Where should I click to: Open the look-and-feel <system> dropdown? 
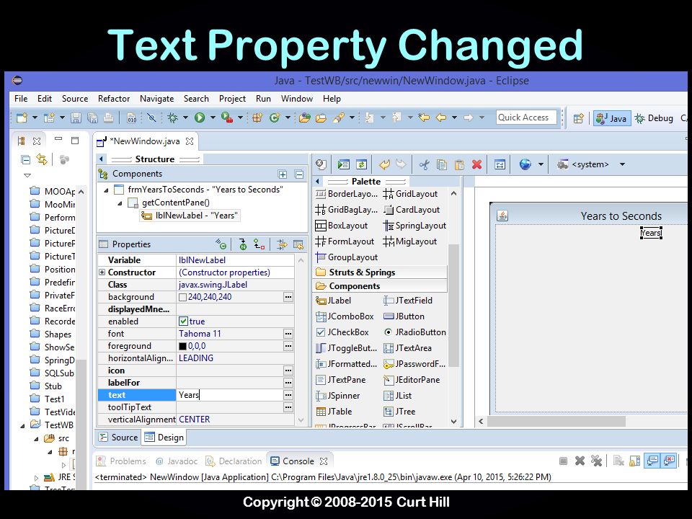click(x=622, y=164)
